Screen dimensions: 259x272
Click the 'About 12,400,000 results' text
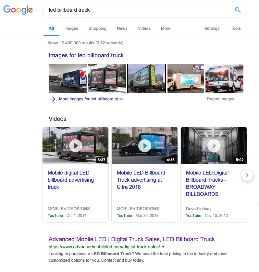click(x=85, y=43)
